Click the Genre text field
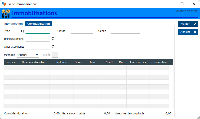 pos(125,31)
